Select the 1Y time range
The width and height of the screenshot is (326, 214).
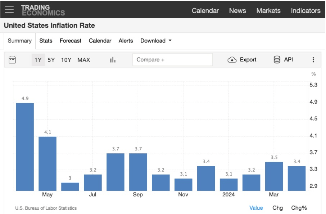coord(38,60)
